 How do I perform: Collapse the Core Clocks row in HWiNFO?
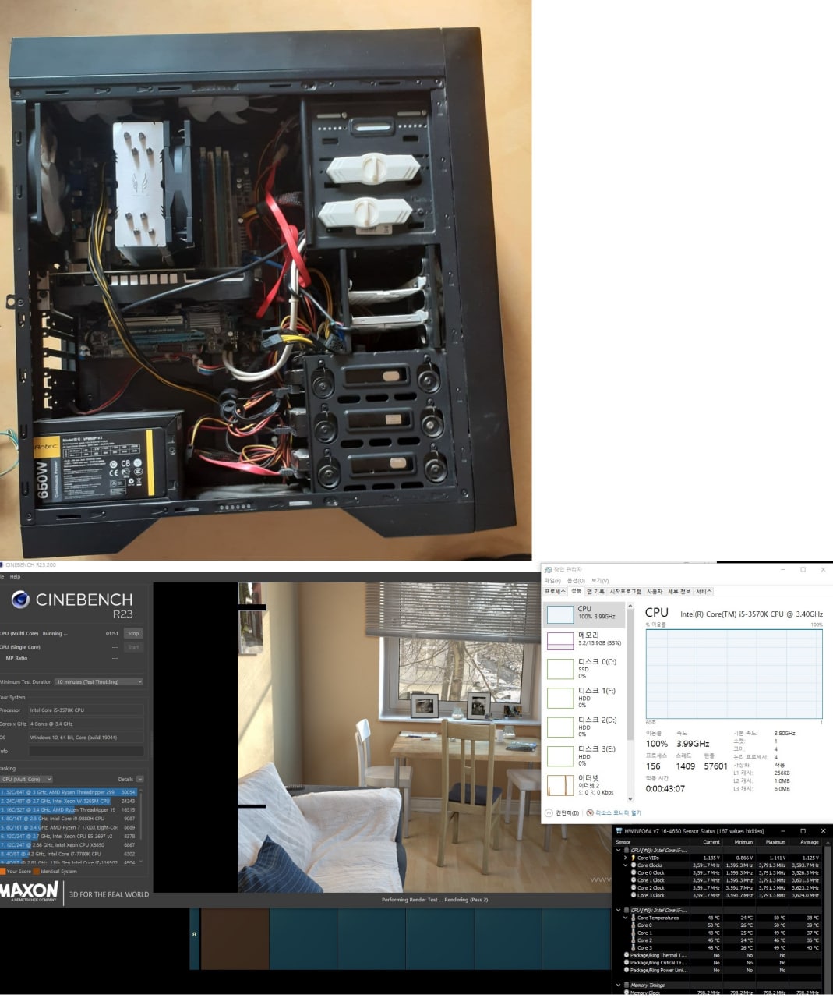pos(626,865)
